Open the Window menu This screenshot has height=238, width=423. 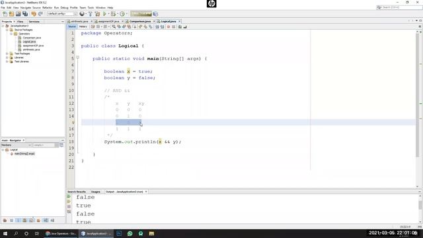pos(100,7)
